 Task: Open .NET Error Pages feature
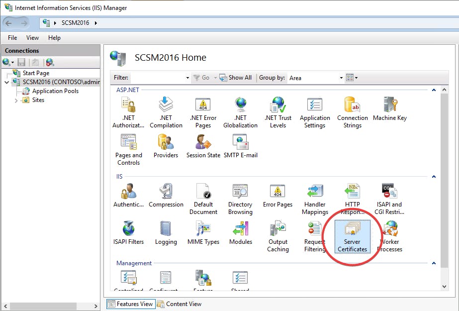[203, 113]
